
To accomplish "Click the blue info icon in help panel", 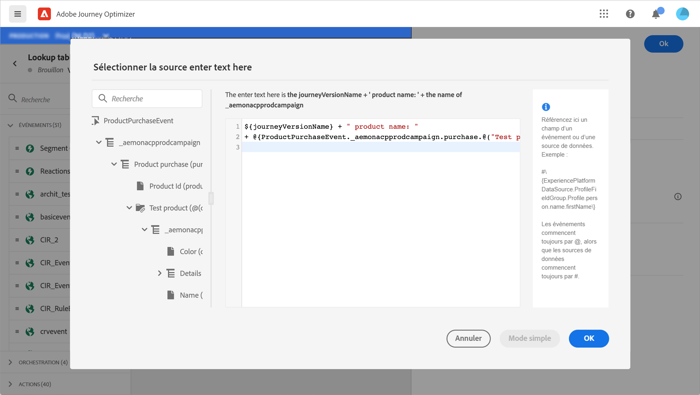I will point(546,107).
